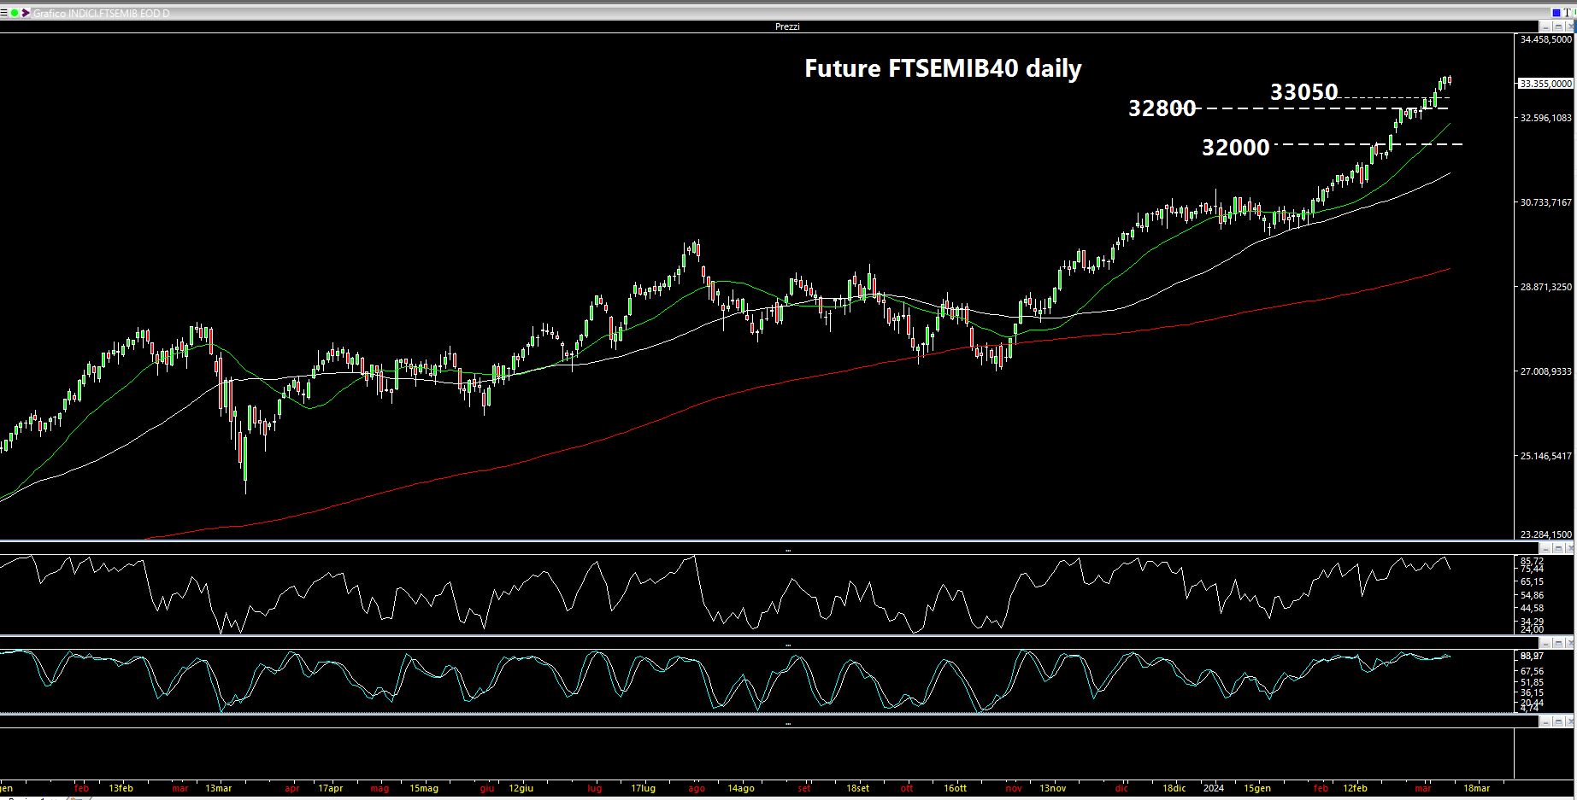Screen dimensions: 1577x800
Task: Minimize the Prezzi price pane
Action: tap(1545, 26)
